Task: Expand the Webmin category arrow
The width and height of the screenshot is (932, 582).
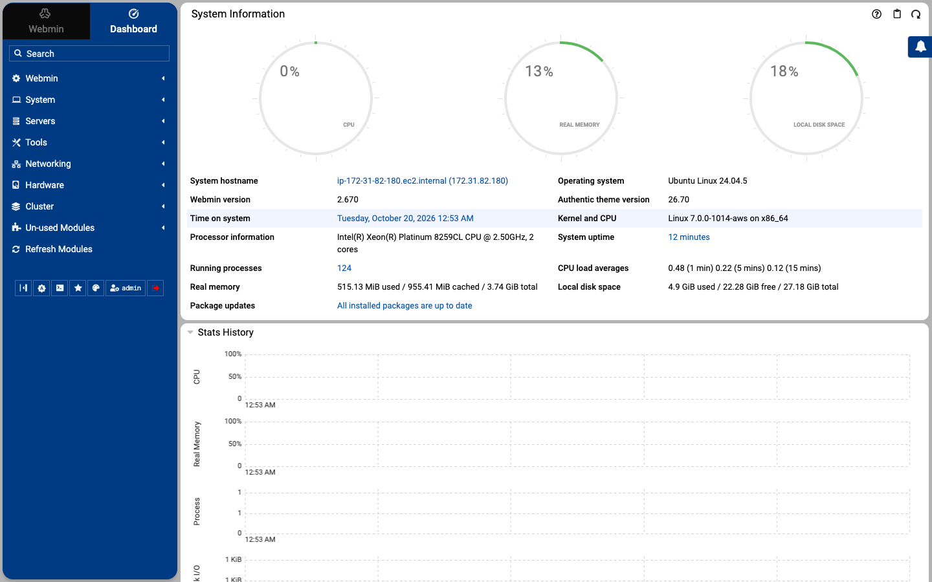Action: pos(163,78)
